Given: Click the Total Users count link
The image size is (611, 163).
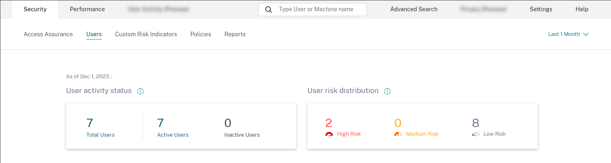Looking at the screenshot, I should 90,123.
